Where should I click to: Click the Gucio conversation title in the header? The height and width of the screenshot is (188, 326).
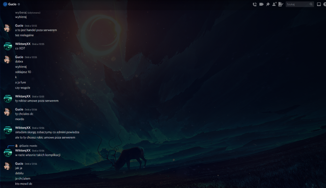coord(12,4)
